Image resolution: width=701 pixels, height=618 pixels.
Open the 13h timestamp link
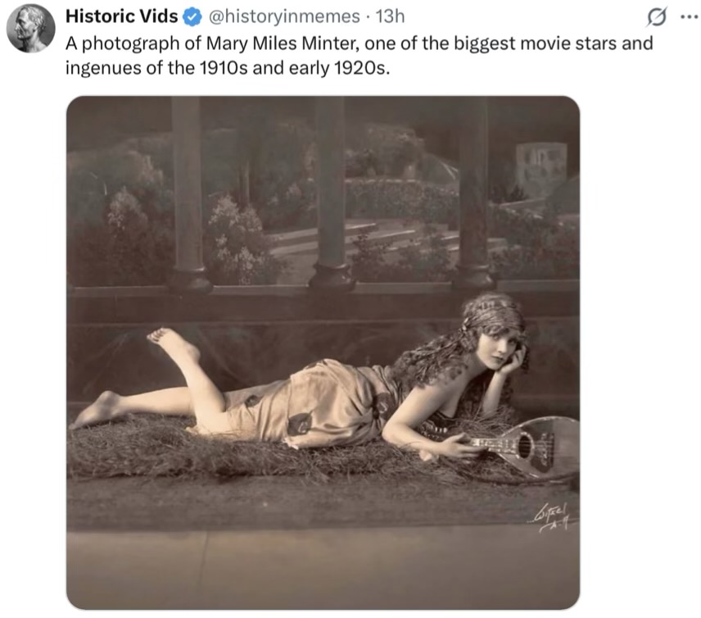click(389, 16)
